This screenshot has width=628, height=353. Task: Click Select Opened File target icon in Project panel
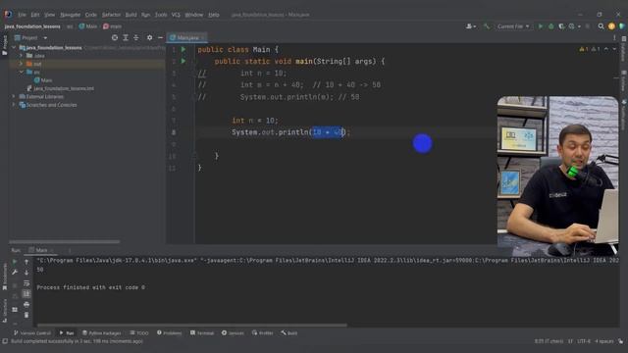click(x=115, y=37)
